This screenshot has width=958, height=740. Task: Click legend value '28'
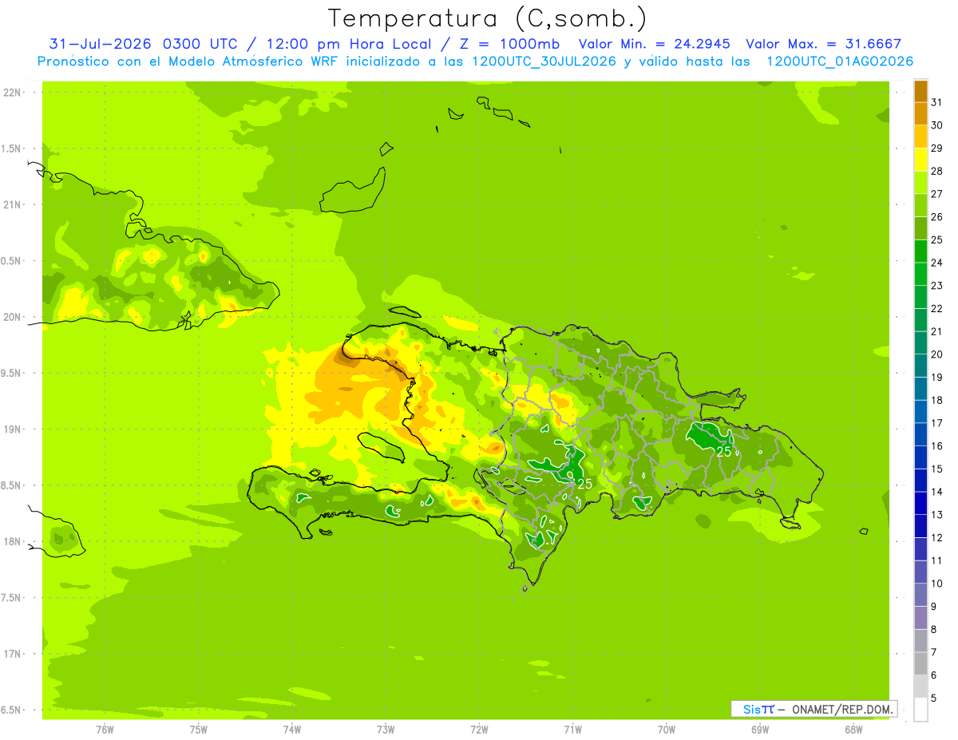[937, 171]
